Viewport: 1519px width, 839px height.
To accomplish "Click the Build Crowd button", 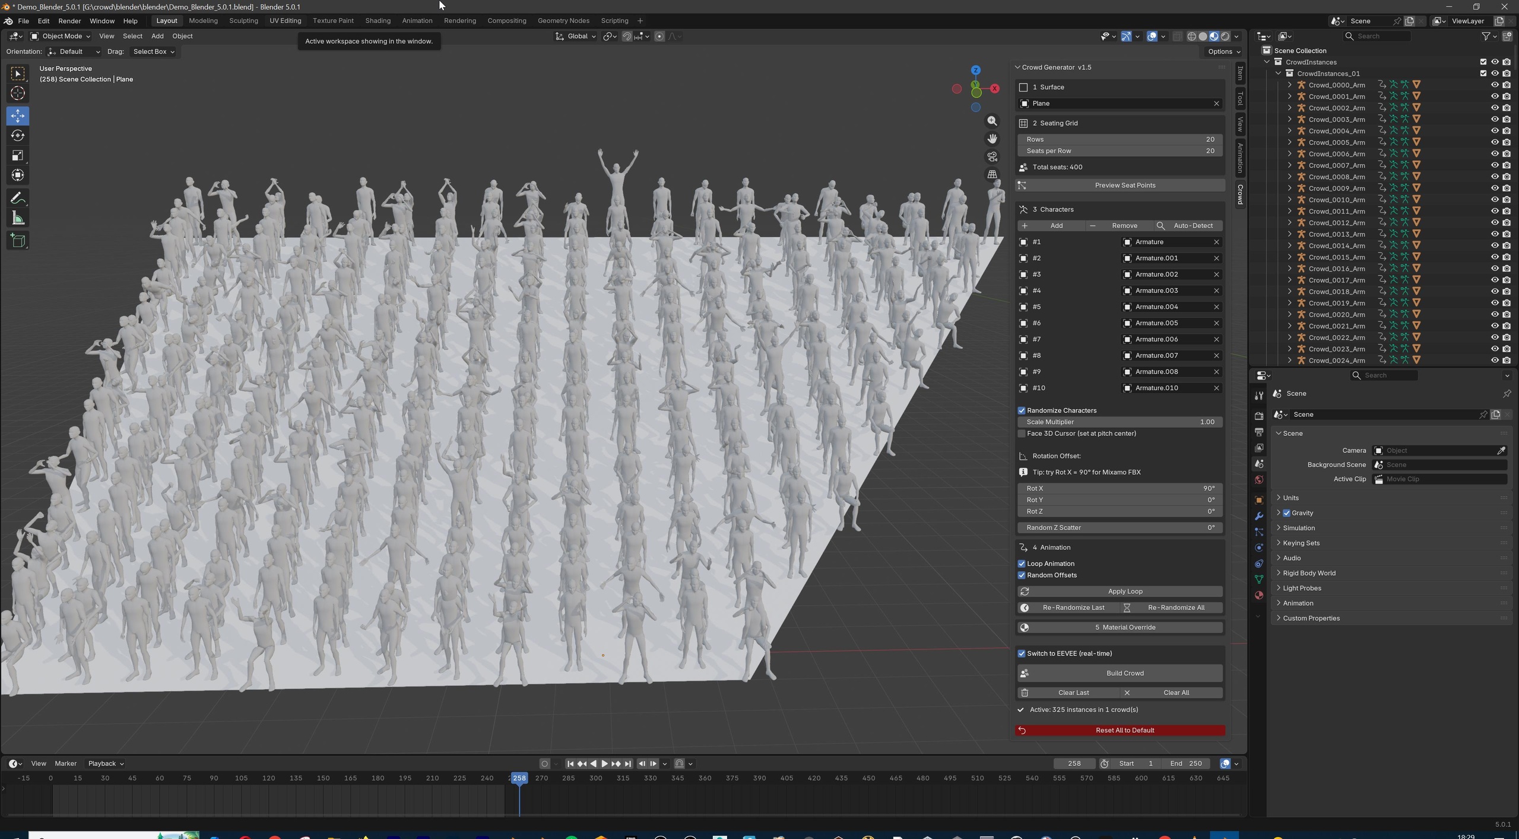I will coord(1120,674).
